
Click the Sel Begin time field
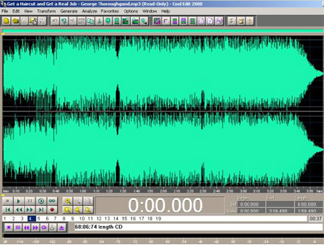click(x=251, y=204)
